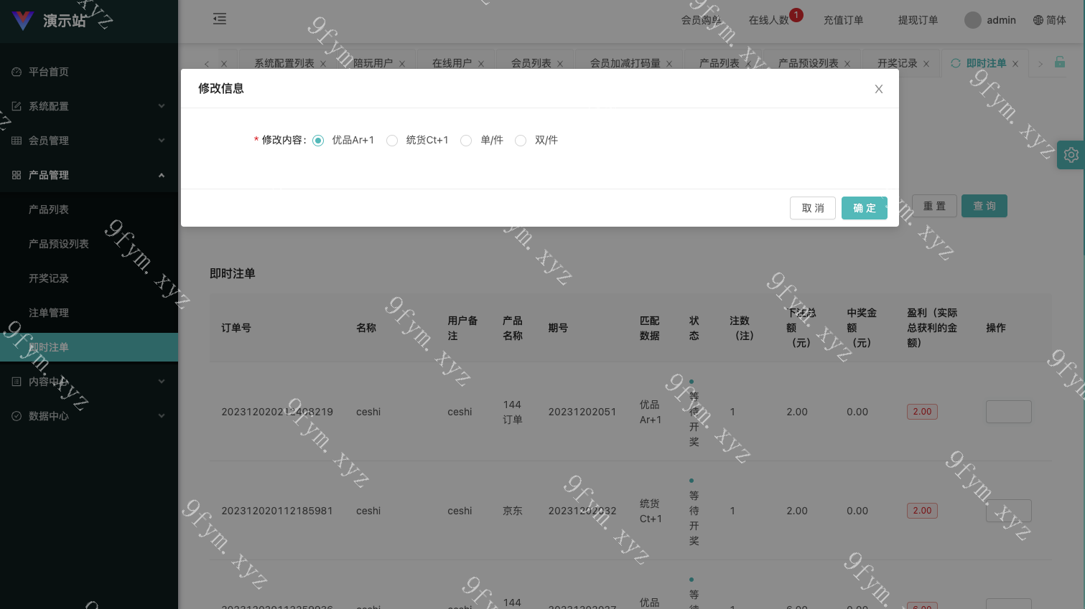
Task: Close the 即时注单 tab
Action: [x=1015, y=64]
